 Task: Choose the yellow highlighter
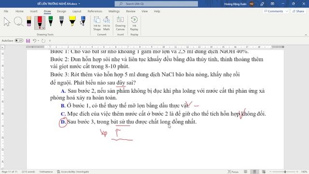pyautogui.click(x=72, y=21)
